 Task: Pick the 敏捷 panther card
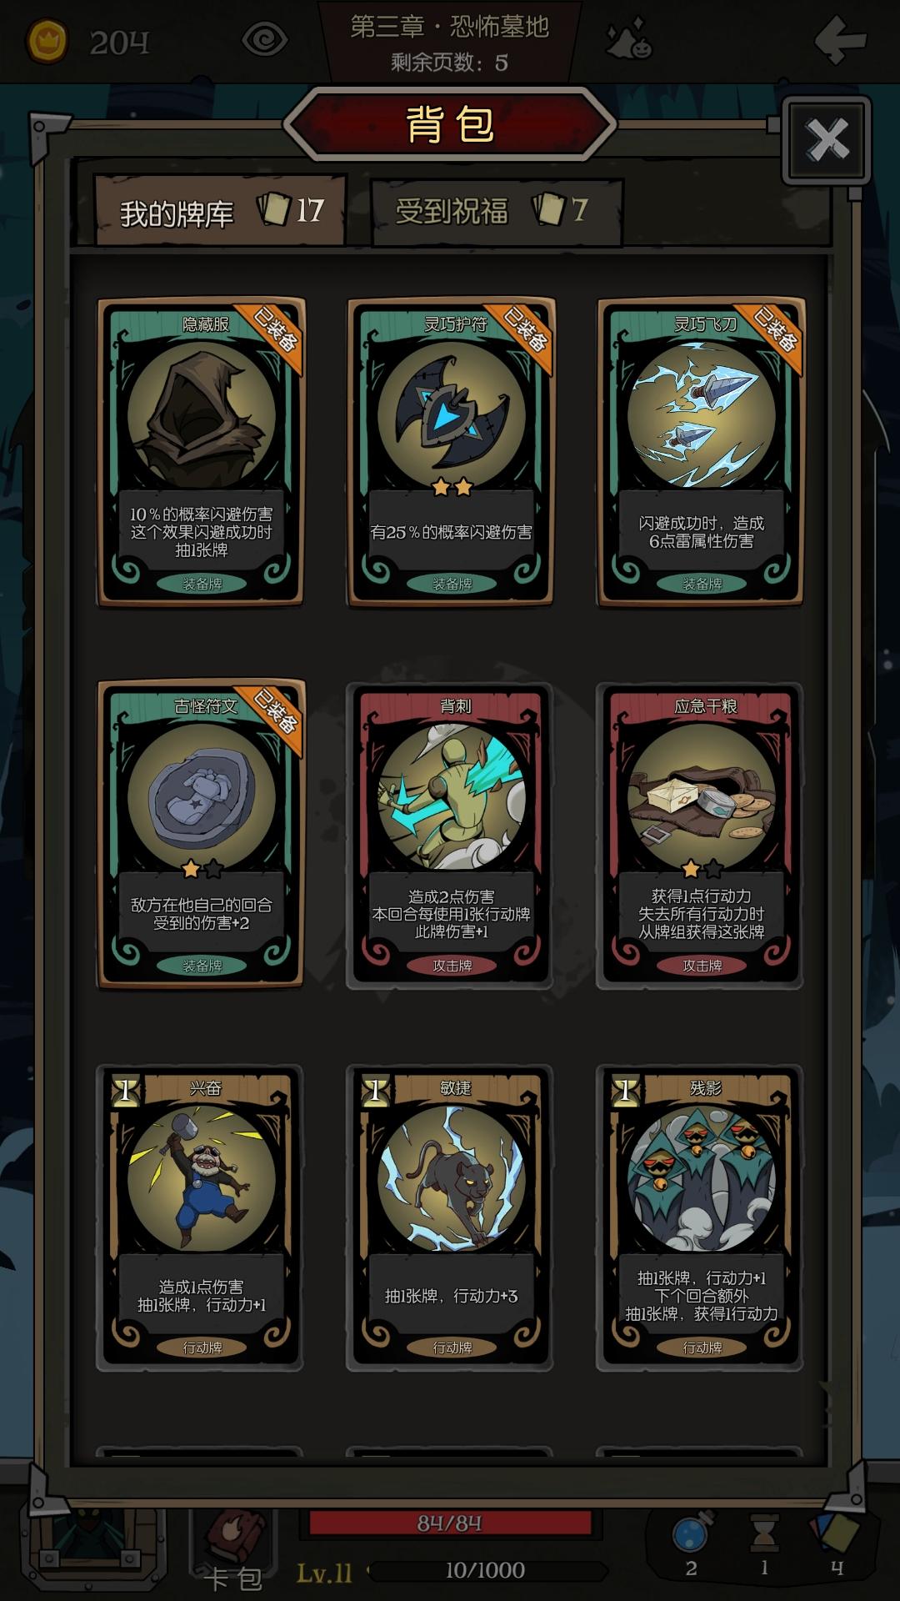450,1217
